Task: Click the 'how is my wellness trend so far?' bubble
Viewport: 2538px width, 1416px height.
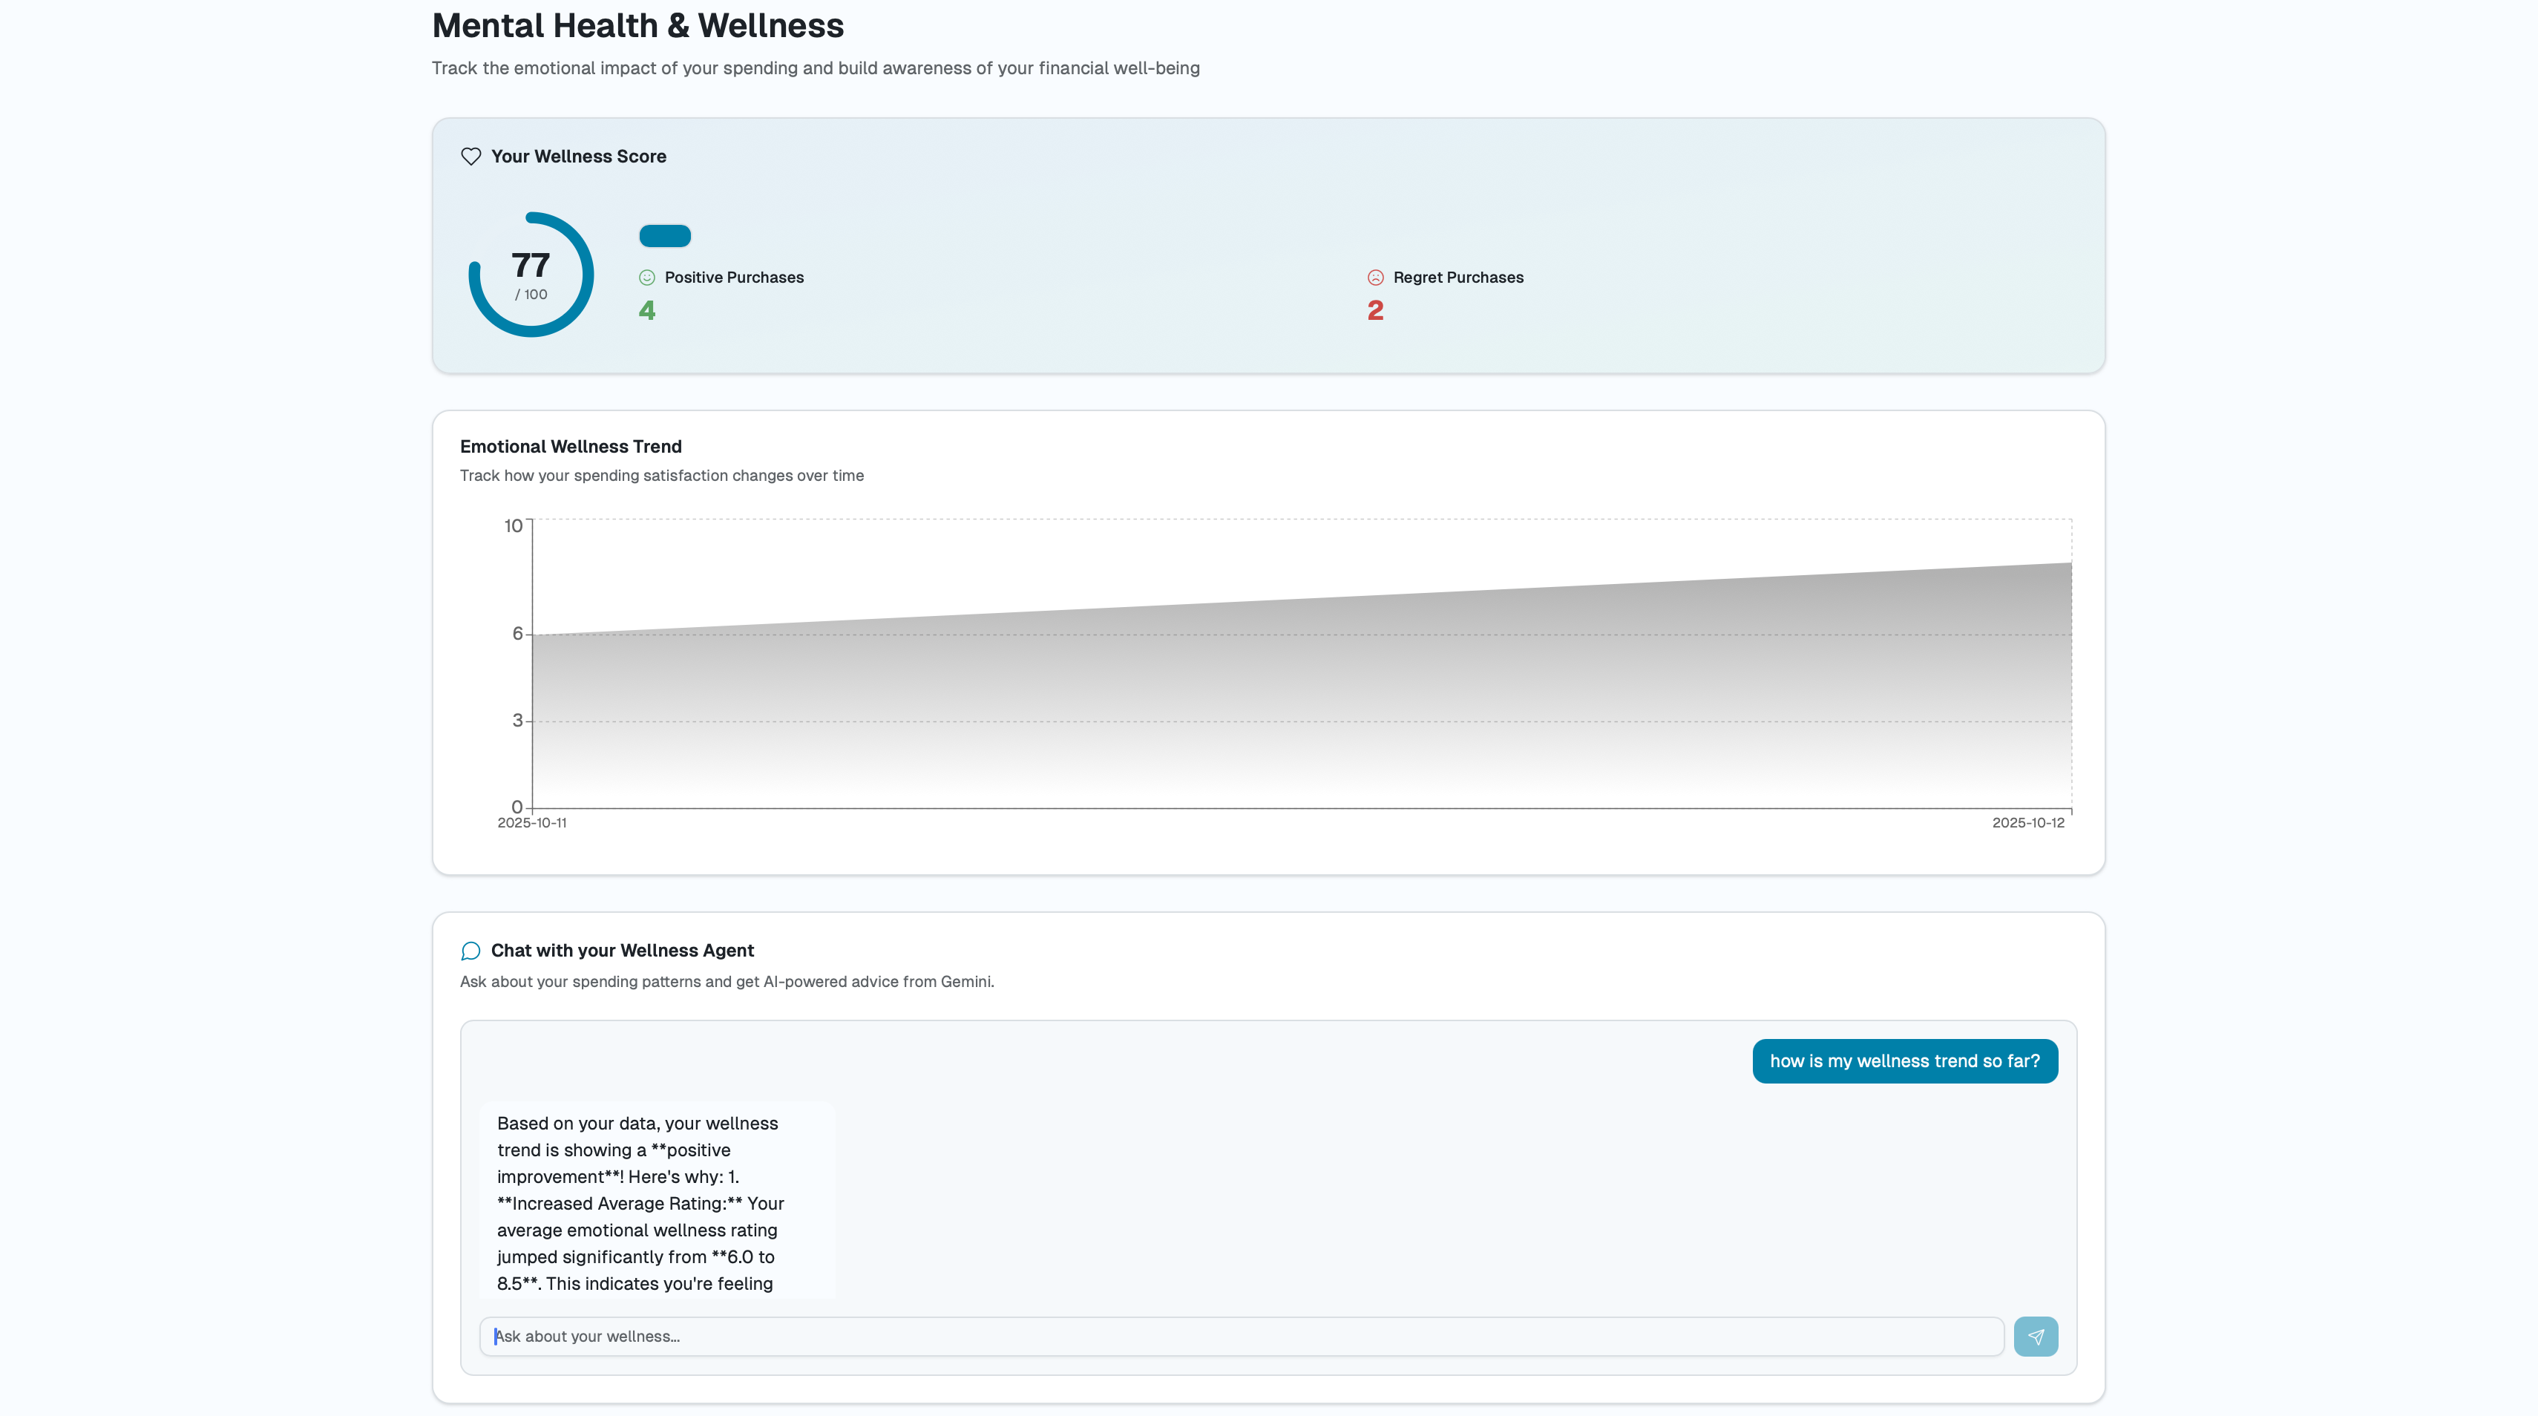Action: point(1904,1061)
